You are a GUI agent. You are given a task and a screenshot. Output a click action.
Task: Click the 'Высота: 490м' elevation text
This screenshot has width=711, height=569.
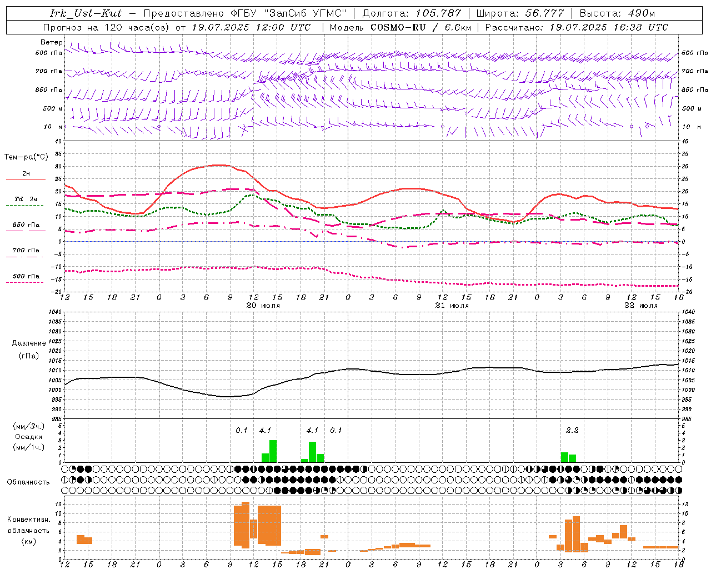click(x=618, y=13)
